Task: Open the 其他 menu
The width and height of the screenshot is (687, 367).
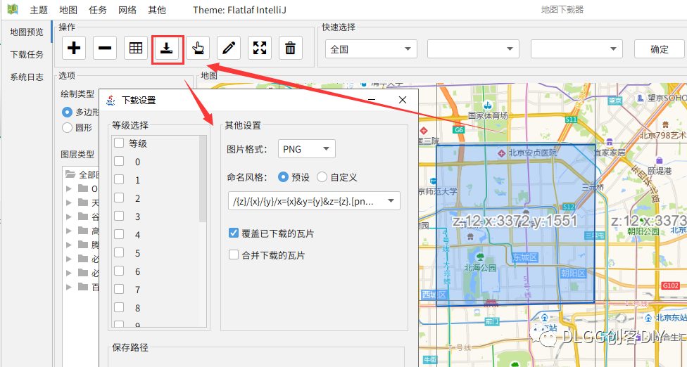Action: [x=157, y=10]
